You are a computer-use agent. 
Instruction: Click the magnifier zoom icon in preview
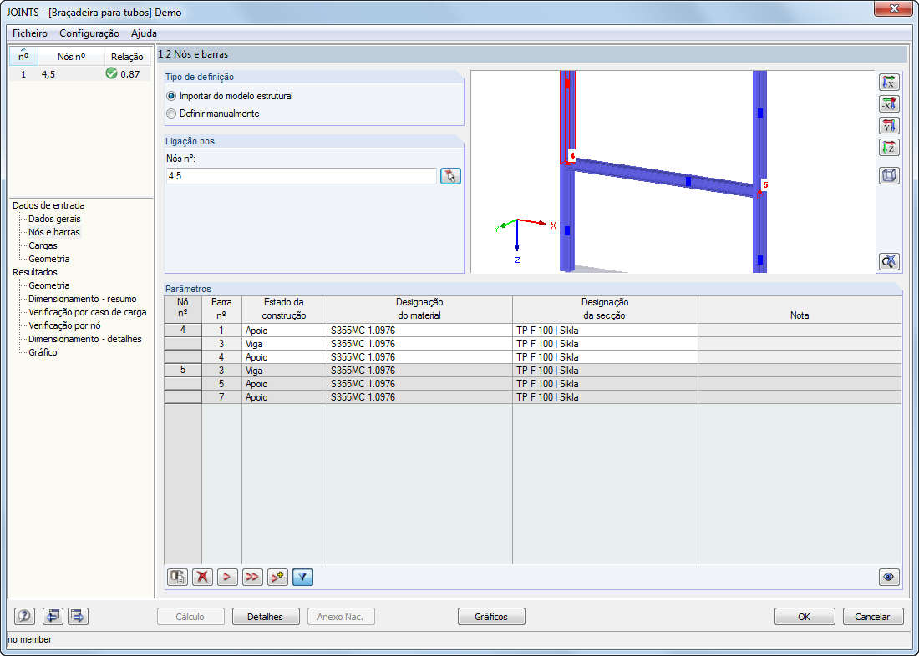coord(889,261)
